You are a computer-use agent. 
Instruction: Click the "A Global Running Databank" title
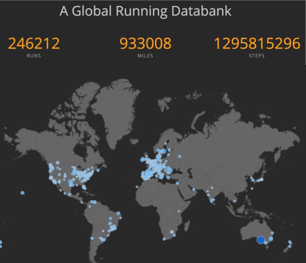tap(145, 11)
